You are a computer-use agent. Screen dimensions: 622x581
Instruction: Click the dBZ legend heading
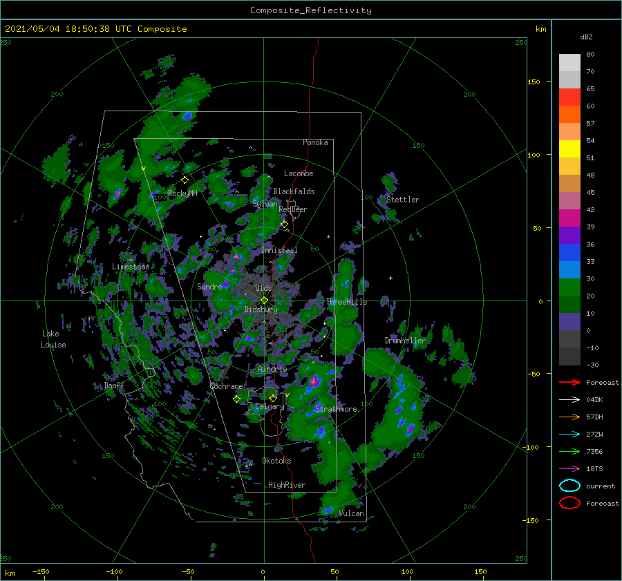click(x=586, y=37)
